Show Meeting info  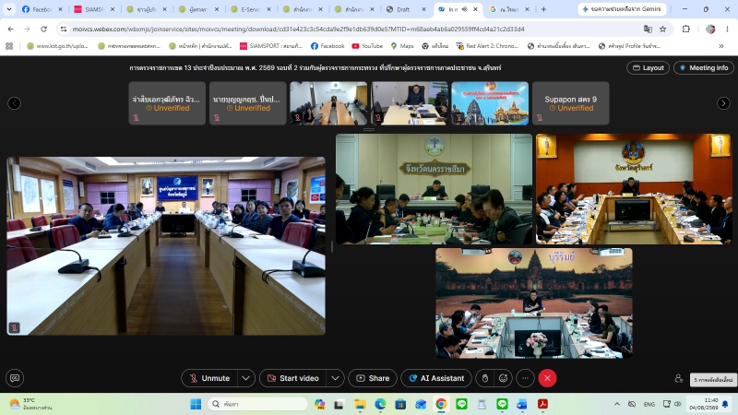pyautogui.click(x=704, y=67)
